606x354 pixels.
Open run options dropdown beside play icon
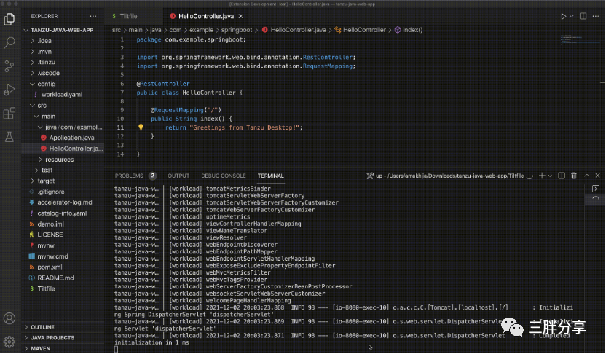[x=572, y=16]
